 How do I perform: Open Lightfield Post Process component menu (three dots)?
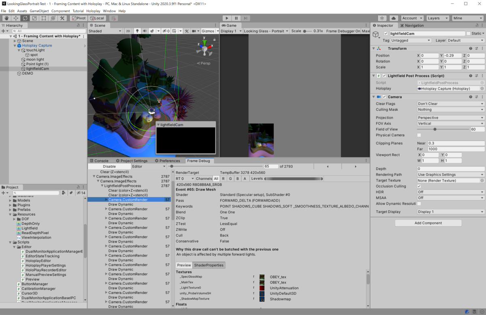click(x=482, y=76)
